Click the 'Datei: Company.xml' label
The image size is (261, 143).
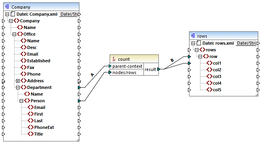(37, 14)
